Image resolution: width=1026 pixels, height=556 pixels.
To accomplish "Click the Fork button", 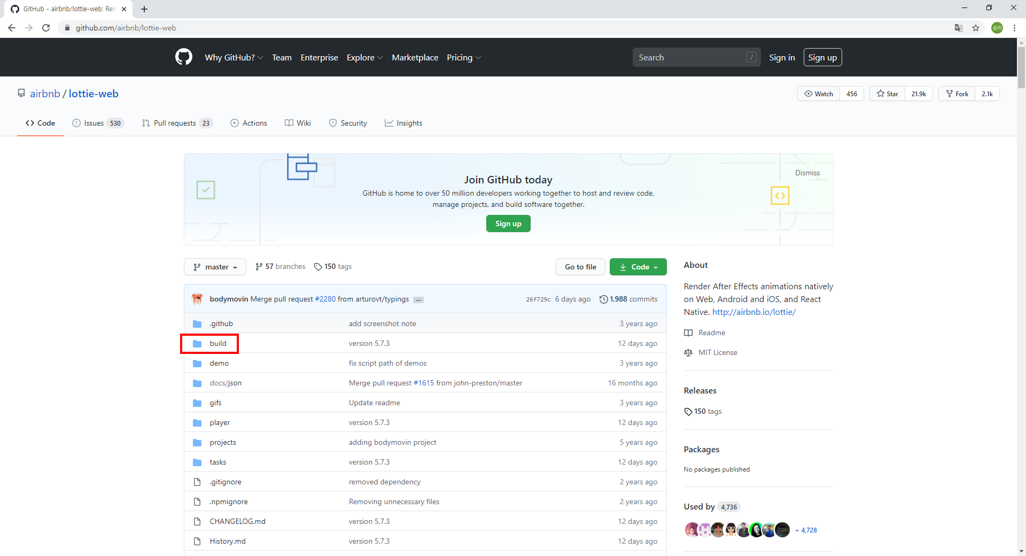I will pyautogui.click(x=957, y=94).
